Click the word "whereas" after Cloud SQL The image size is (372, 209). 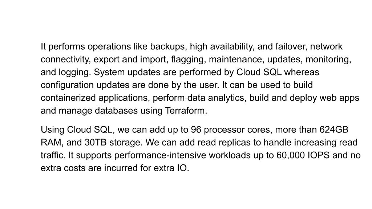(302, 72)
